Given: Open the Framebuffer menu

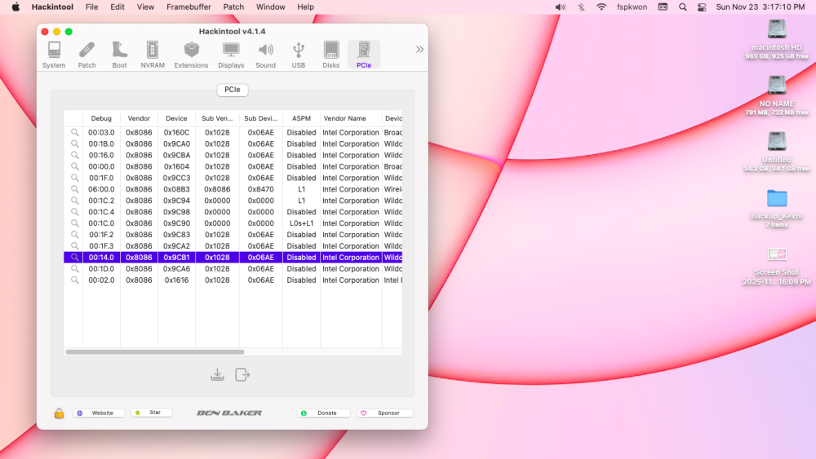Looking at the screenshot, I should (x=188, y=7).
